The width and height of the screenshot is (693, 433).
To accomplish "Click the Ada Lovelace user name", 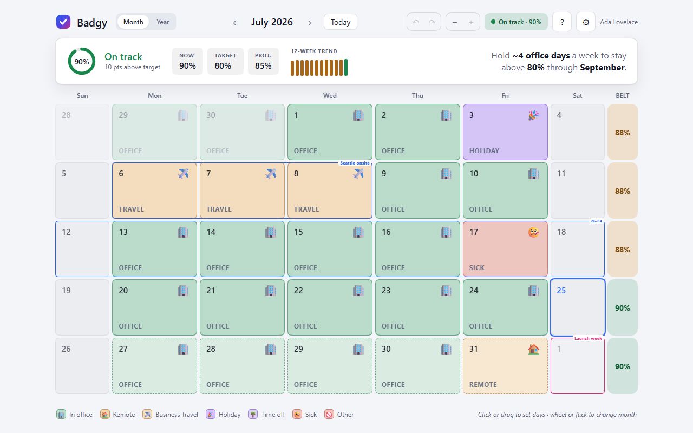I will [619, 22].
